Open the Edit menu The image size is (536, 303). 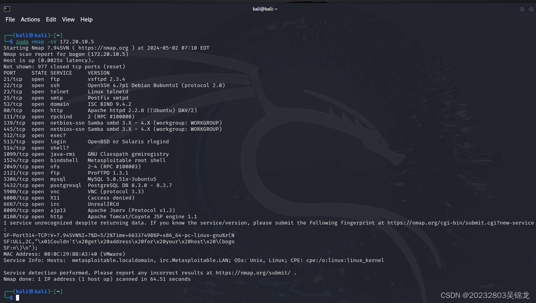[51, 20]
